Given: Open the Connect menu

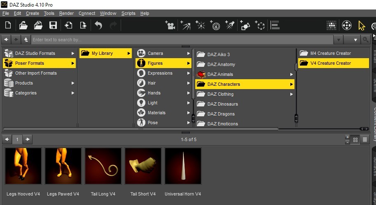Looking at the screenshot, I should click(x=87, y=14).
